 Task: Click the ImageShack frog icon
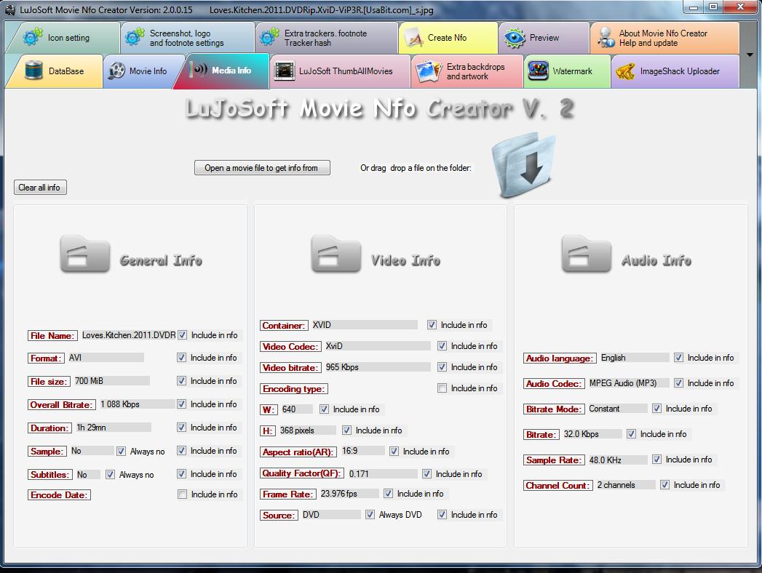point(625,71)
